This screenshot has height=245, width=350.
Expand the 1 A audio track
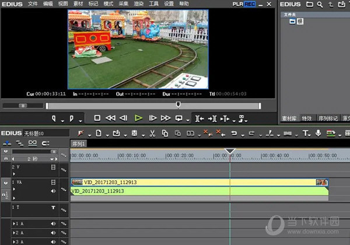14,223
